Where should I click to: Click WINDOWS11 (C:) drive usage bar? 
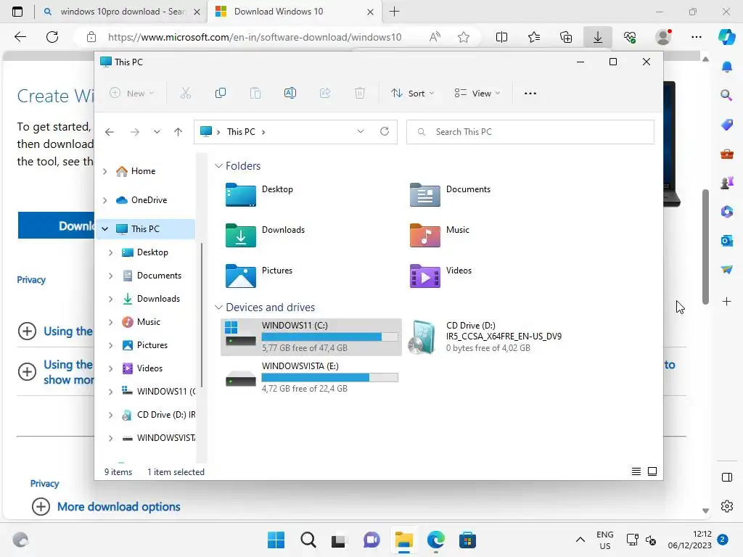330,337
